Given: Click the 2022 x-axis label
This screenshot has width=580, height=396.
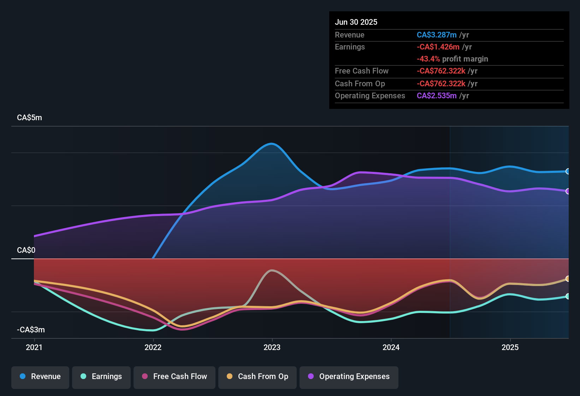Looking at the screenshot, I should (x=153, y=348).
